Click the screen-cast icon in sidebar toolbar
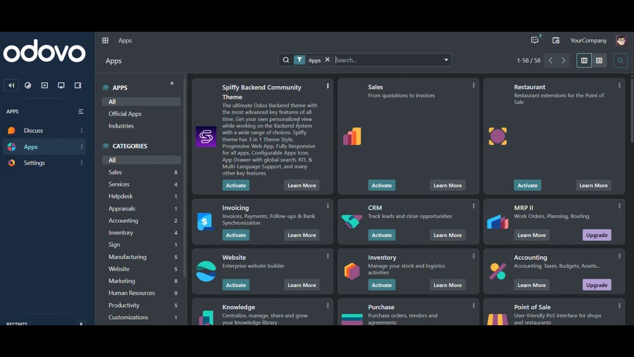This screenshot has width=634, height=357. (61, 86)
